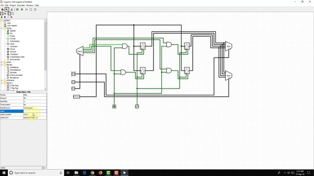Switch to edit circuit layout view icon
The width and height of the screenshot is (314, 176).
[9, 14]
